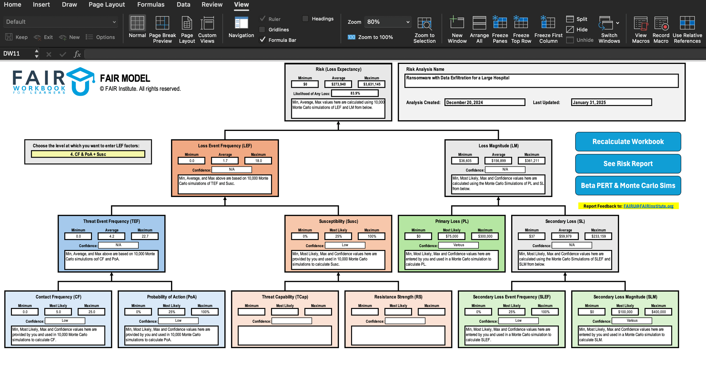Viewport: 706px width, 365px height.
Task: Click the Zoom to Selection icon
Action: point(424,23)
